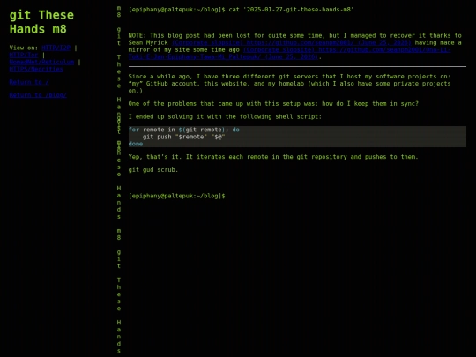Click the 'git push "$remote" "$@"' code line
Image resolution: width=476 pixels, height=357 pixels.
184,137
